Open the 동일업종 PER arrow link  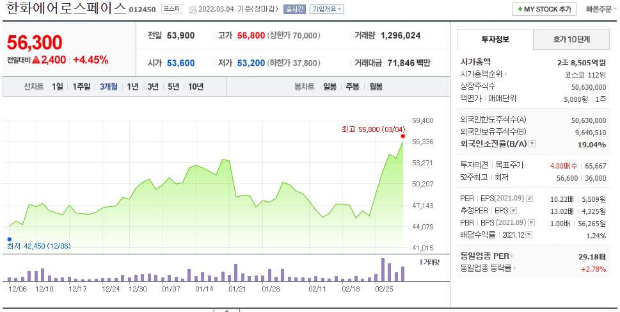click(x=513, y=256)
